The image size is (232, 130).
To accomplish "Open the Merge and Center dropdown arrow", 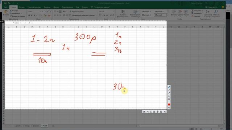I will (x=96, y=15).
